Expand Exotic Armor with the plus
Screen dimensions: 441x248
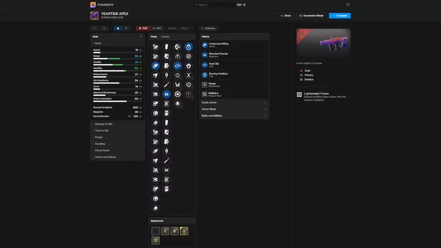point(265,102)
